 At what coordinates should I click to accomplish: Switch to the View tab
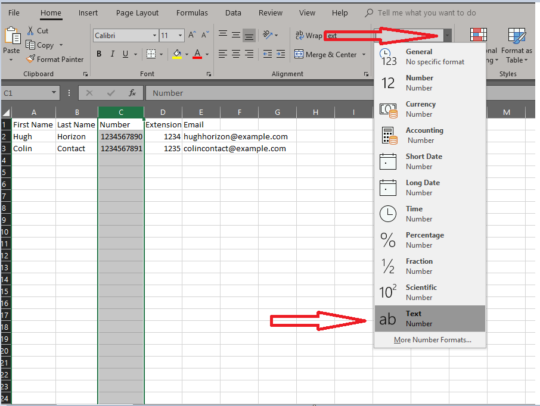coord(307,13)
